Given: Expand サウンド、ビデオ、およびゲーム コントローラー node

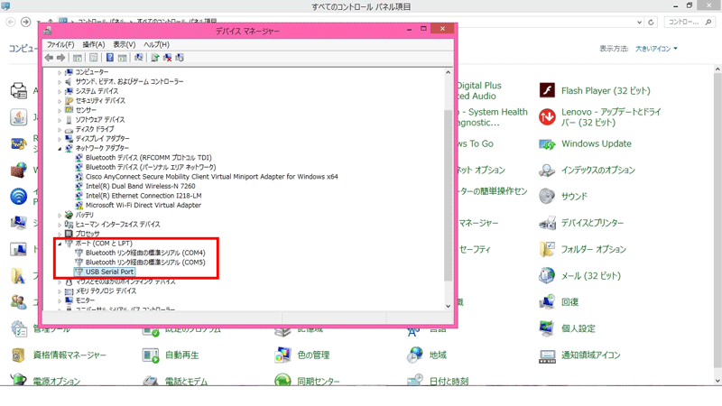Looking at the screenshot, I should 60,82.
